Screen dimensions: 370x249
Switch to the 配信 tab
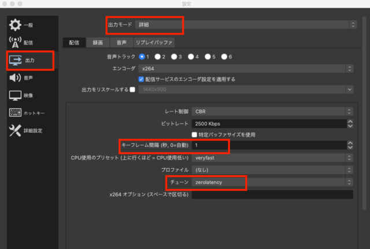click(x=74, y=42)
